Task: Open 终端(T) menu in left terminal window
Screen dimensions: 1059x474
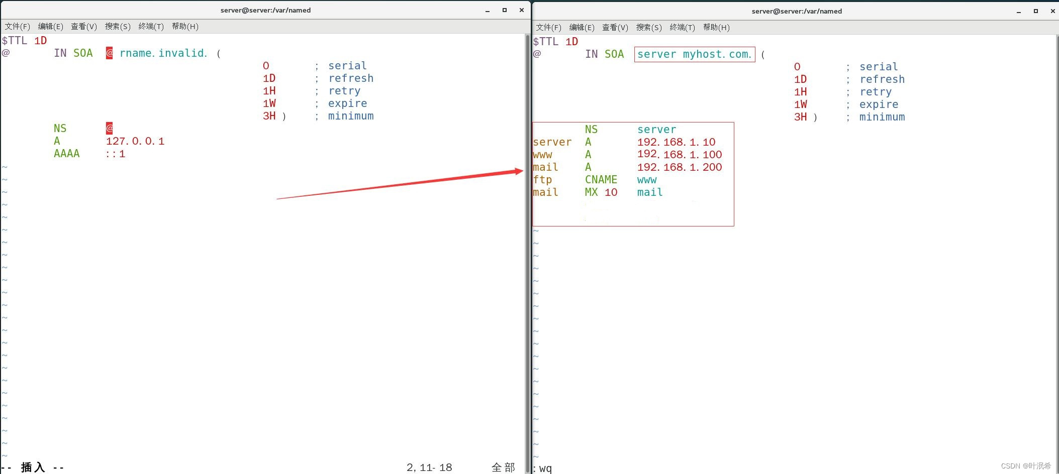Action: click(x=151, y=27)
